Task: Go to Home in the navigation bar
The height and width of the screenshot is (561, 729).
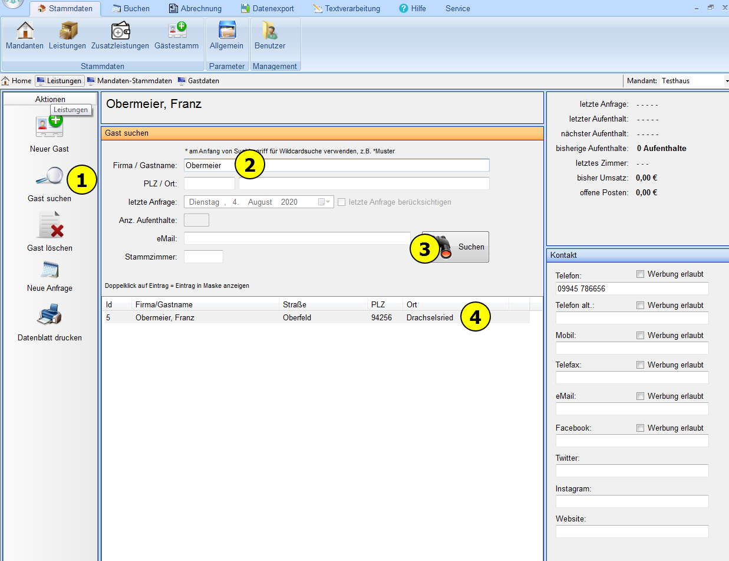Action: click(17, 81)
